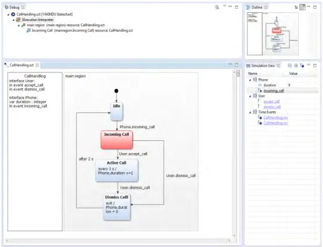
Task: Minimize the Simulation View panel
Action: coord(309,65)
